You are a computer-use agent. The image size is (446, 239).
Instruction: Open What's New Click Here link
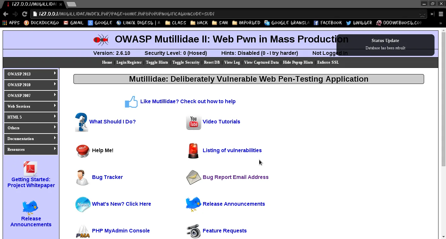point(121,204)
